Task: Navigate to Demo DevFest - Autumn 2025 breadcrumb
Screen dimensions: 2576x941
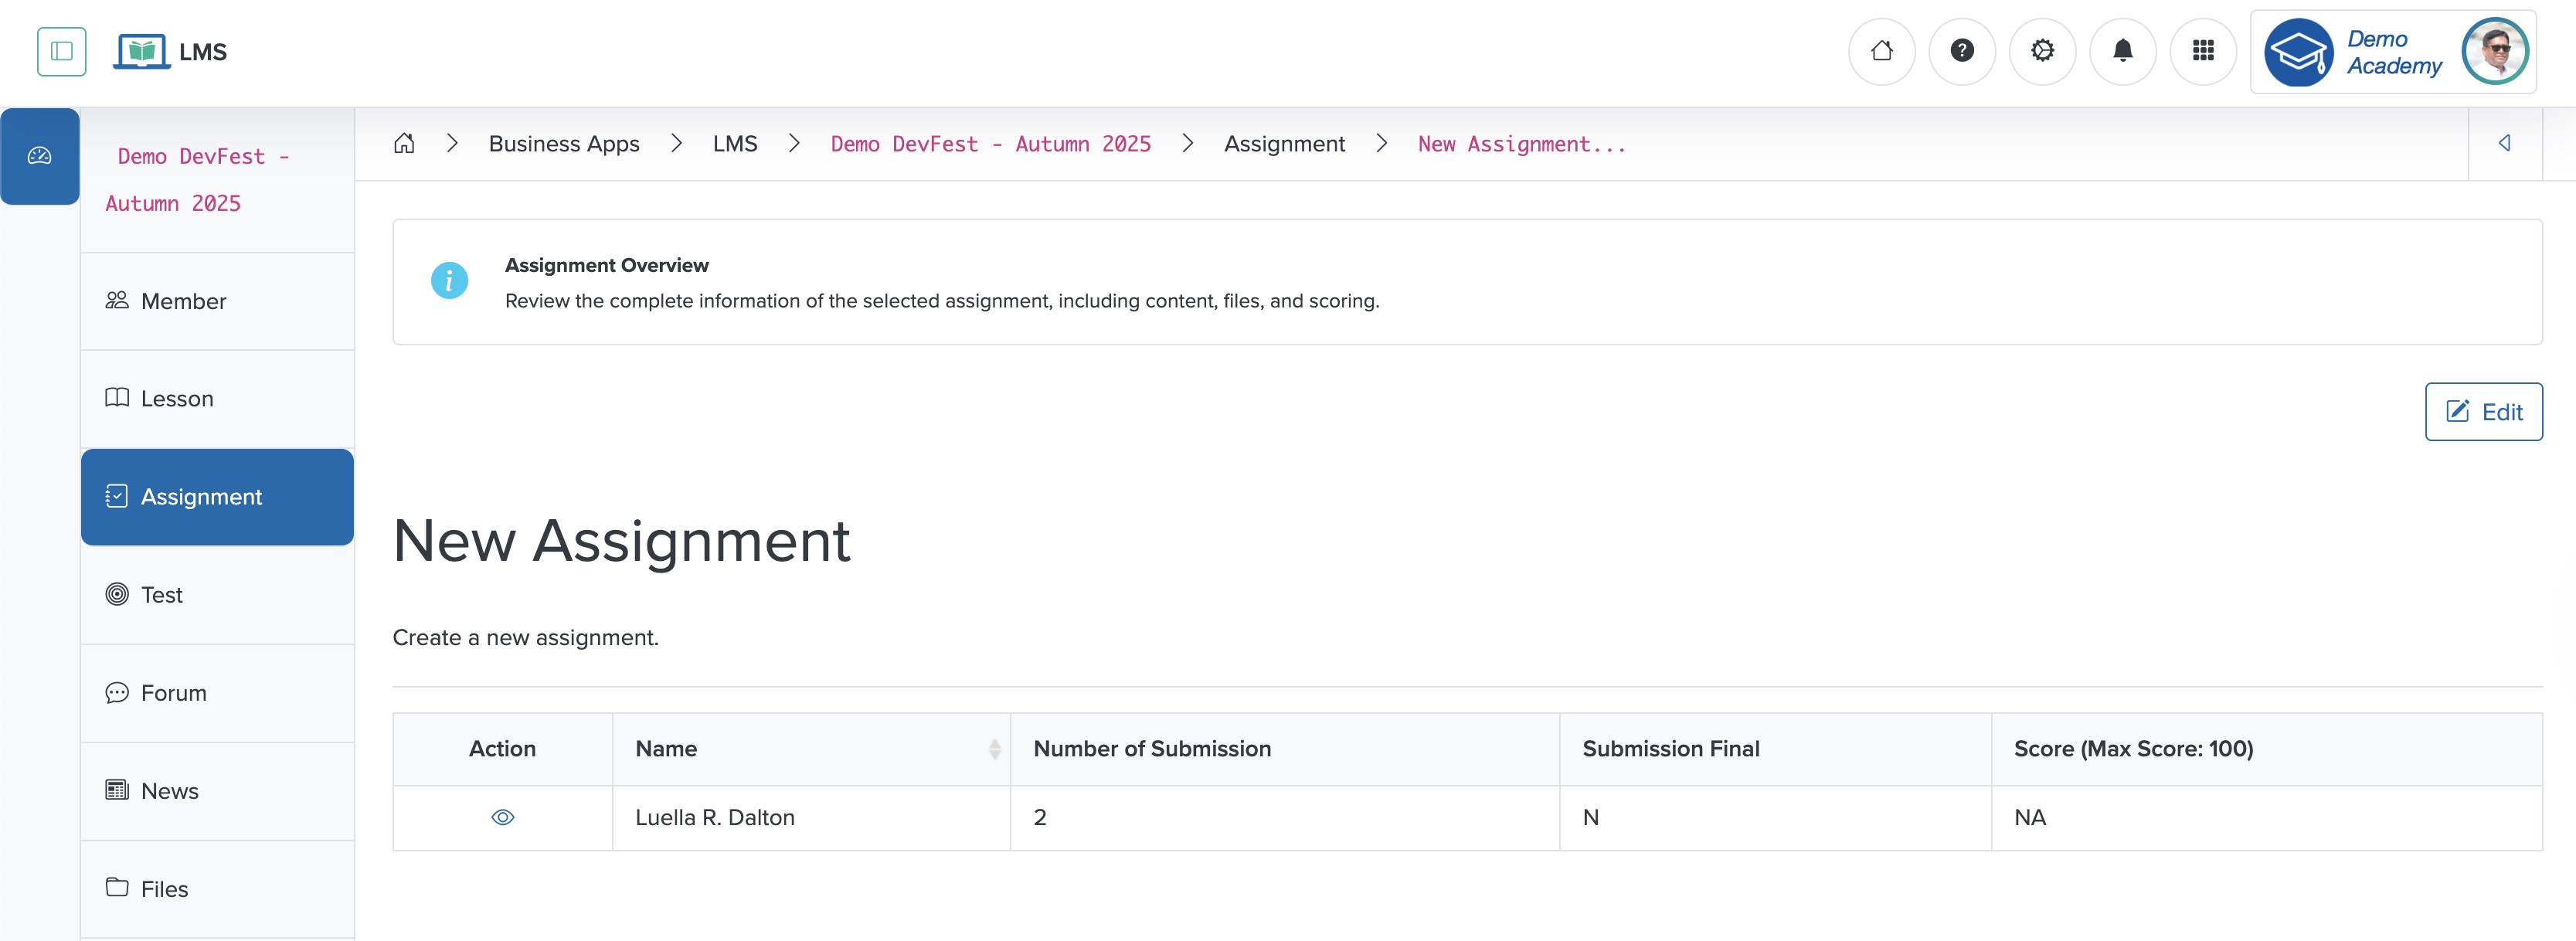Action: (x=990, y=143)
